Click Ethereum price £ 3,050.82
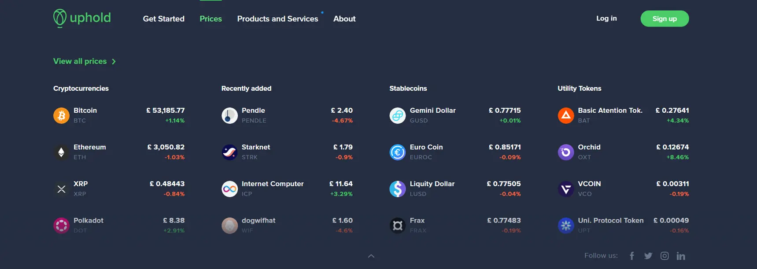Screen dimensions: 757x269 tap(166, 147)
